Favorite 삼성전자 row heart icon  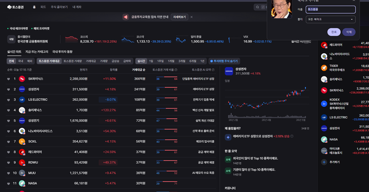pos(9,89)
